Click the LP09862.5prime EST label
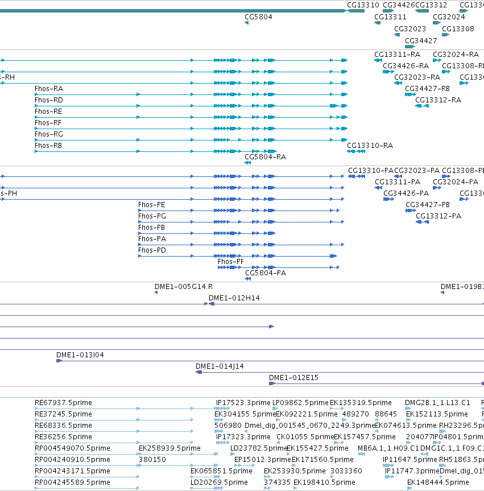484x491 pixels. tap(300, 403)
